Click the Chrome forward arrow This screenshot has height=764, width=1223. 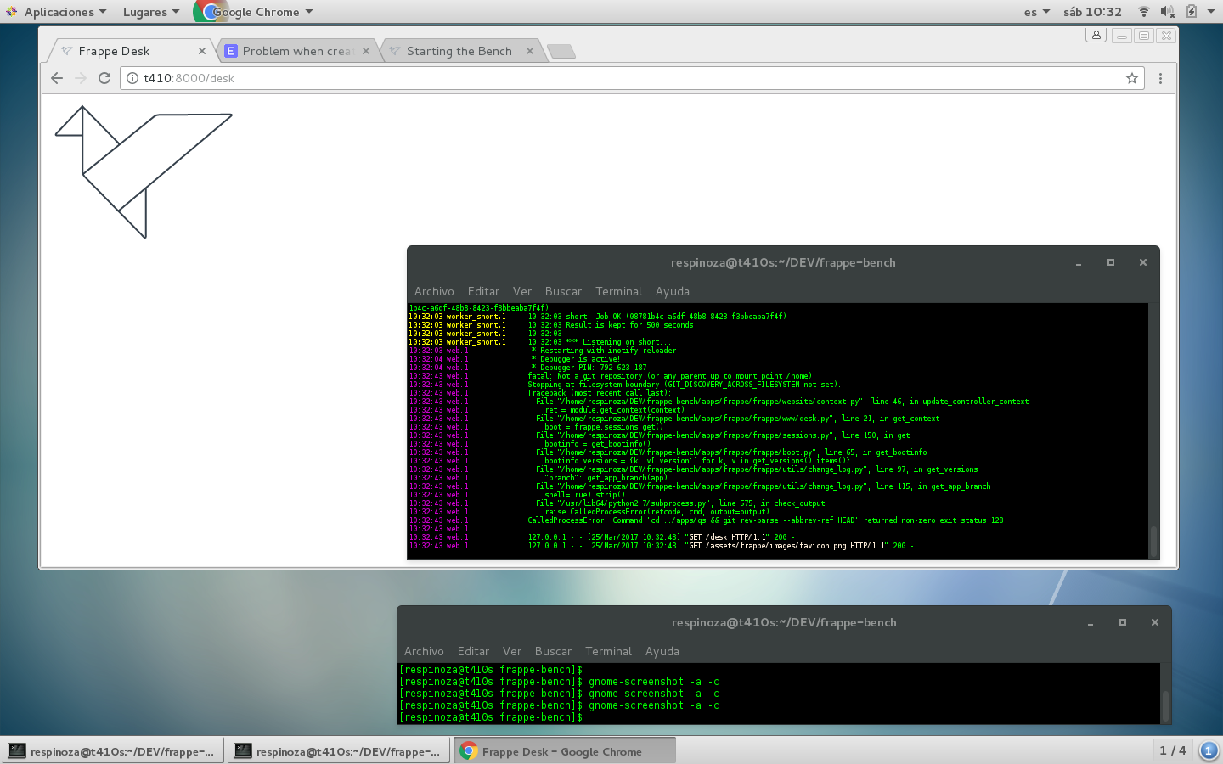81,78
